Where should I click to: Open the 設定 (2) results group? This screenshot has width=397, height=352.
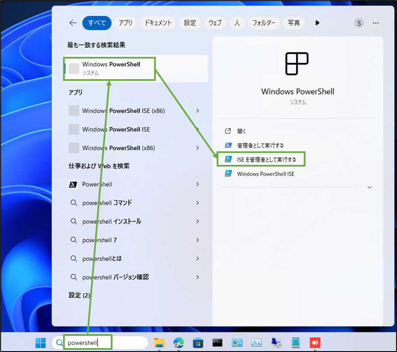tap(79, 295)
